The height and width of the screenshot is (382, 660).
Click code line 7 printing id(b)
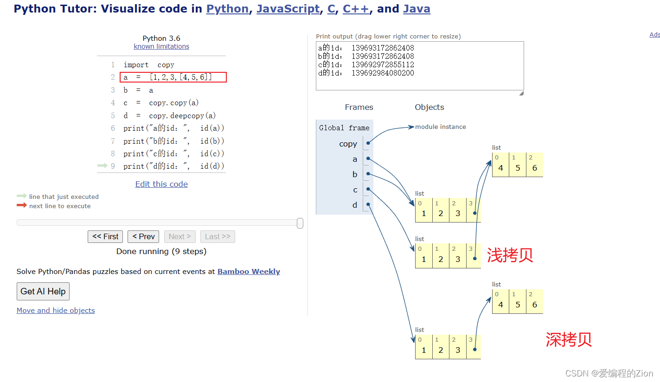click(x=174, y=141)
